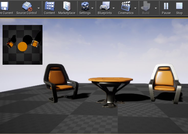Open the Blueprints gamepad icon

(x=105, y=6)
